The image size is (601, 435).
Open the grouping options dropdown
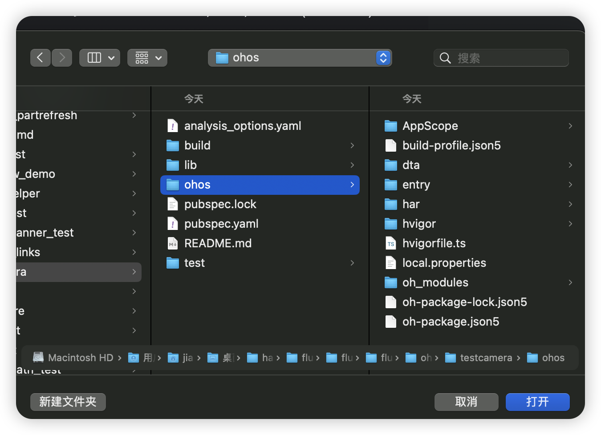[x=147, y=58]
